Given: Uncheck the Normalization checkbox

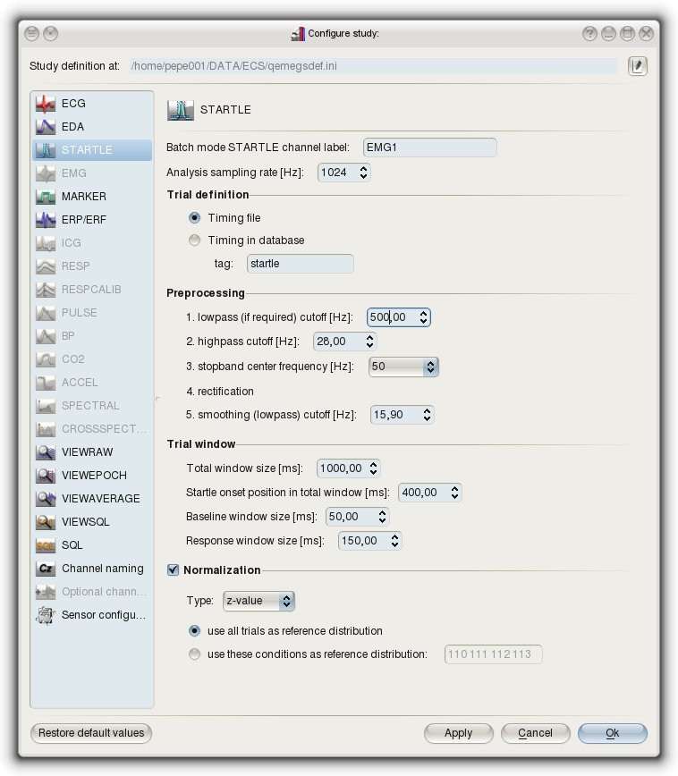Looking at the screenshot, I should point(174,569).
